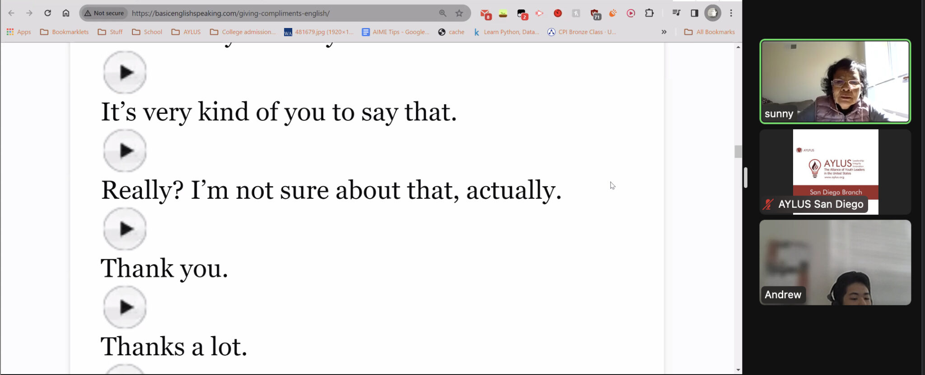Open the browser home page
This screenshot has width=925, height=375.
pyautogui.click(x=66, y=13)
